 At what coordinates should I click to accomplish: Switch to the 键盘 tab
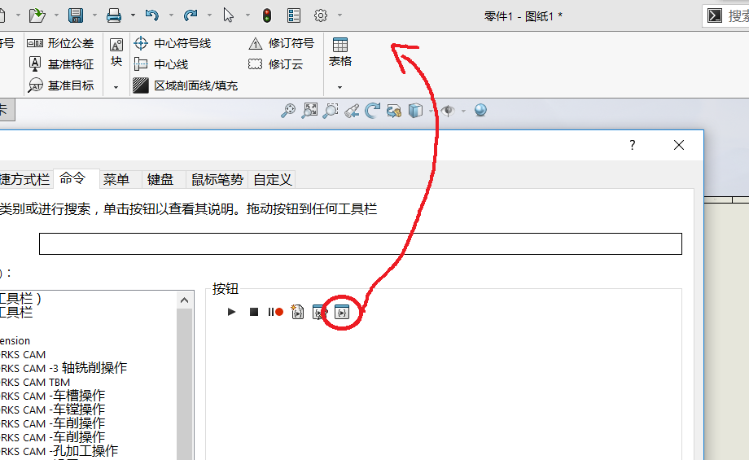160,179
